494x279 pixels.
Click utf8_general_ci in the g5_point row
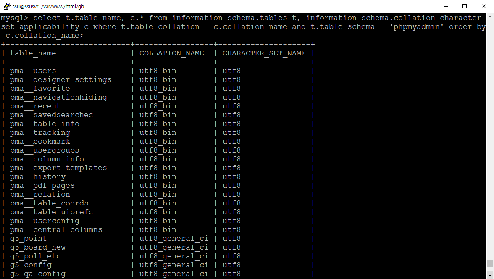(x=174, y=239)
